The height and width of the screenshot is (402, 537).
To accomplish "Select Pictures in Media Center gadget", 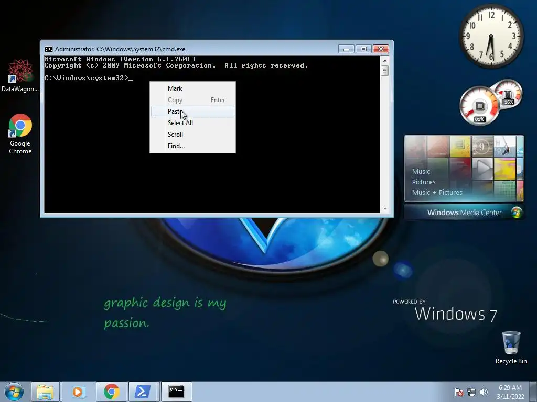I will tap(424, 182).
